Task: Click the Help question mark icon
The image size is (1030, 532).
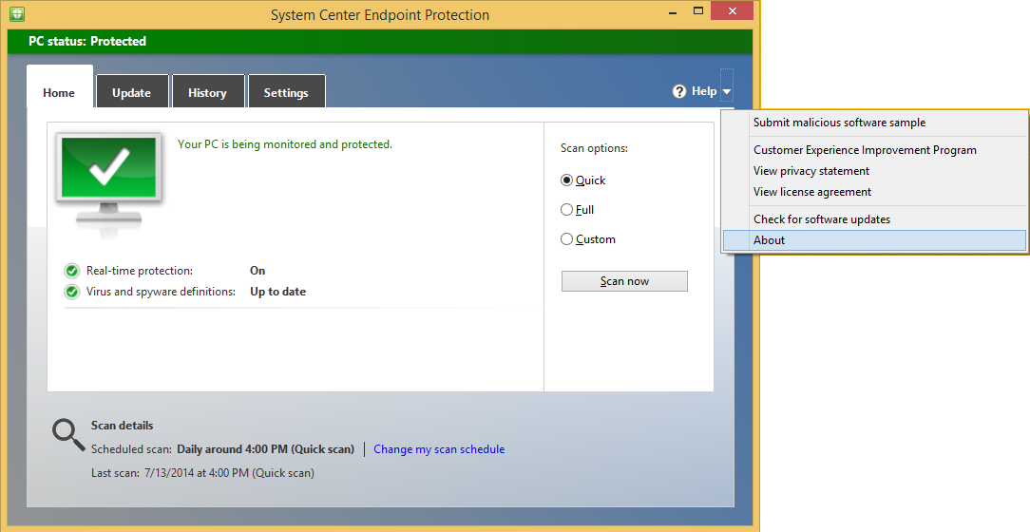Action: pos(679,91)
